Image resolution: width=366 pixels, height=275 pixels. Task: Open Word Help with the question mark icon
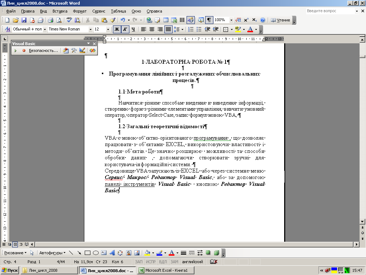coord(263,20)
